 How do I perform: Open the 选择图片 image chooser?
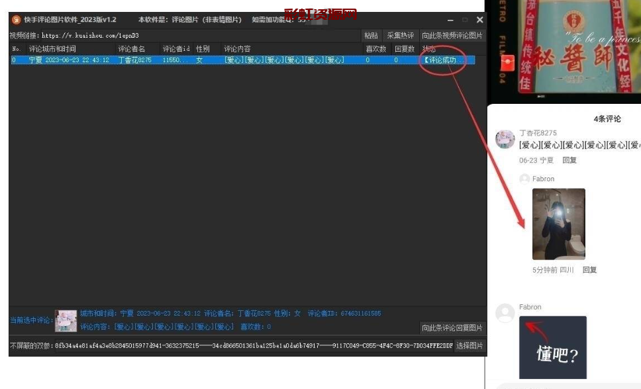pyautogui.click(x=470, y=346)
